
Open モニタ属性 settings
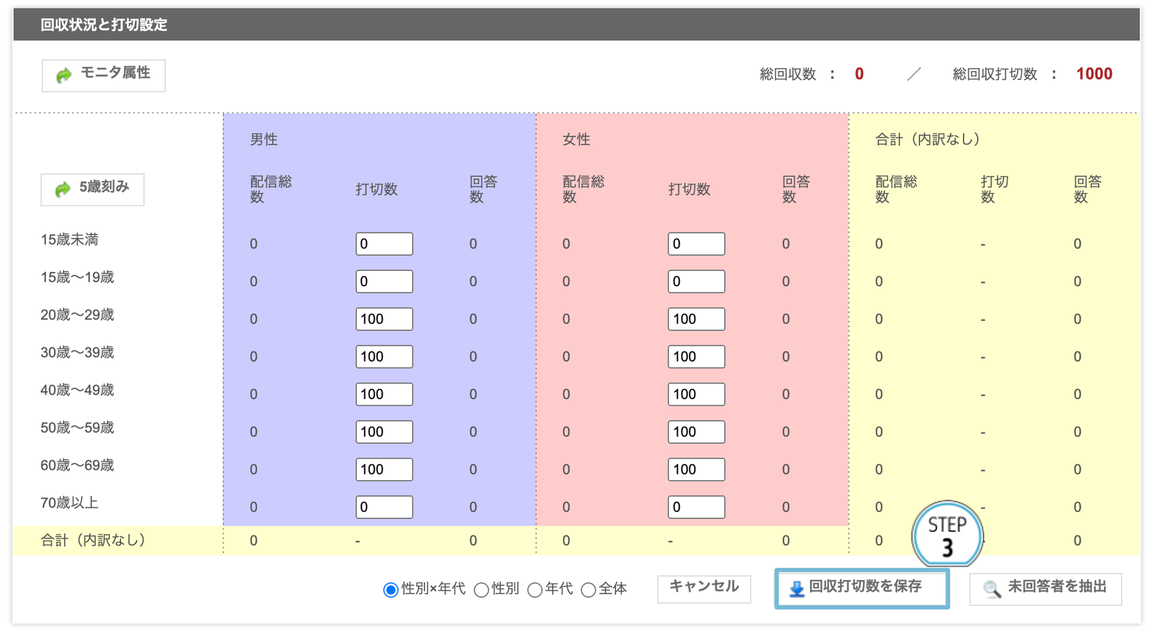103,74
